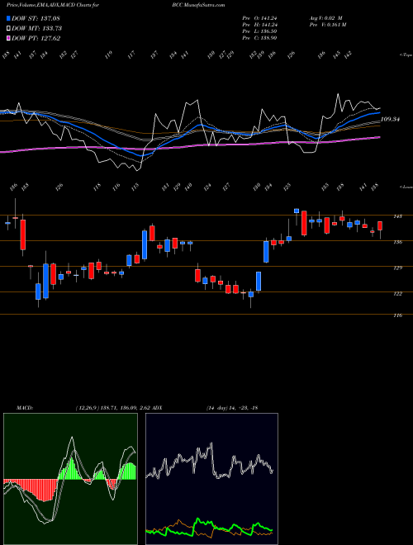Click the tall blue candle near 136 line
Screen dimensions: 413x545
tap(145, 244)
